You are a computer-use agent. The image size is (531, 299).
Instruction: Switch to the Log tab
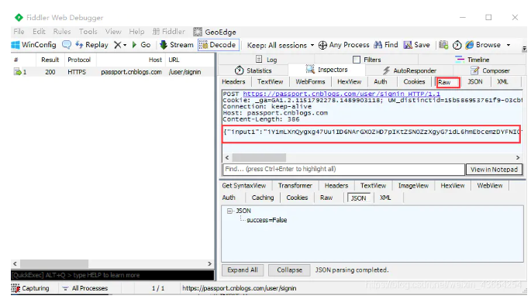[267, 60]
